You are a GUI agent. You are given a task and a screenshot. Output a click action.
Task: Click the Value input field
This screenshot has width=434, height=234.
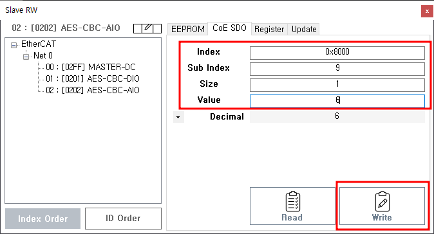click(337, 101)
